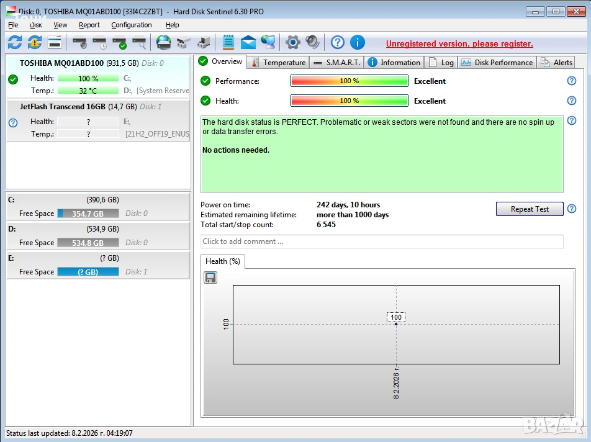The image size is (591, 442).
Task: Switch to the Disk Performance tab
Action: pyautogui.click(x=497, y=62)
